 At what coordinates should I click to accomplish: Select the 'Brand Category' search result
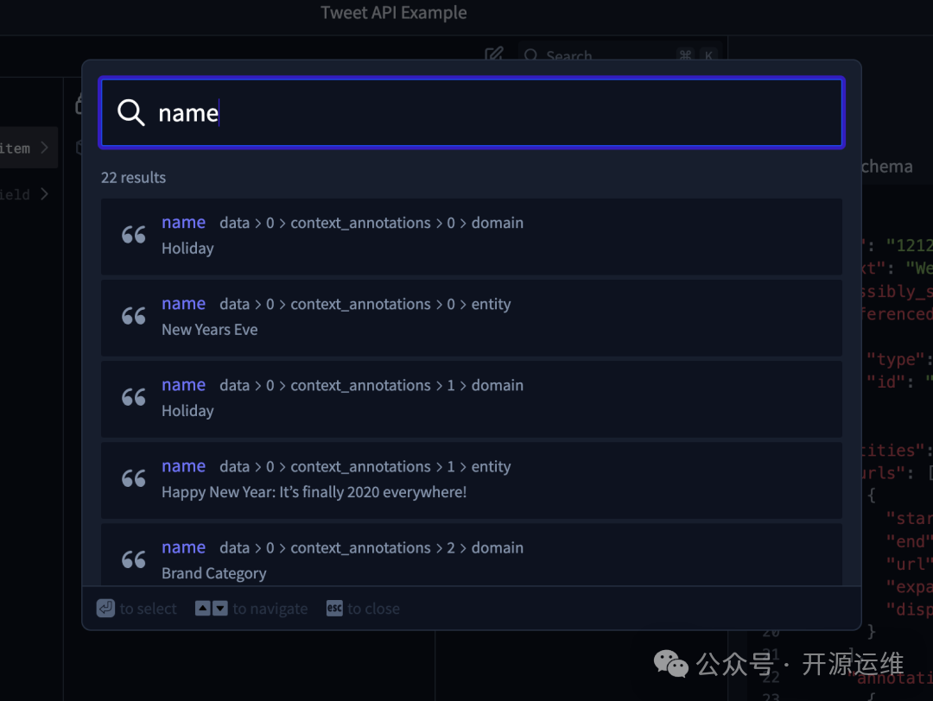[x=472, y=554]
